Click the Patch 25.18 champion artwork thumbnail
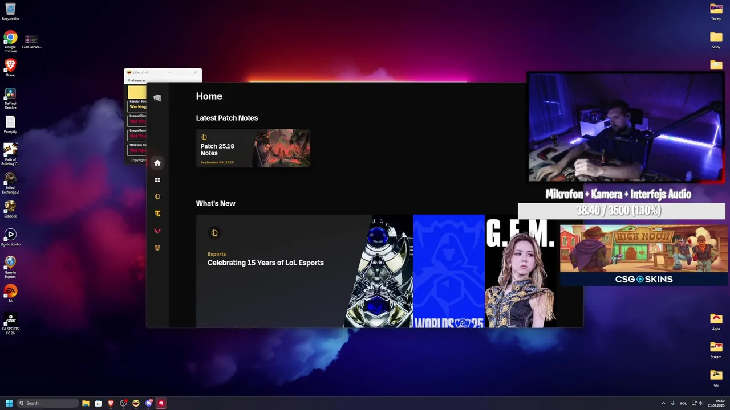730x410 pixels. [x=282, y=148]
